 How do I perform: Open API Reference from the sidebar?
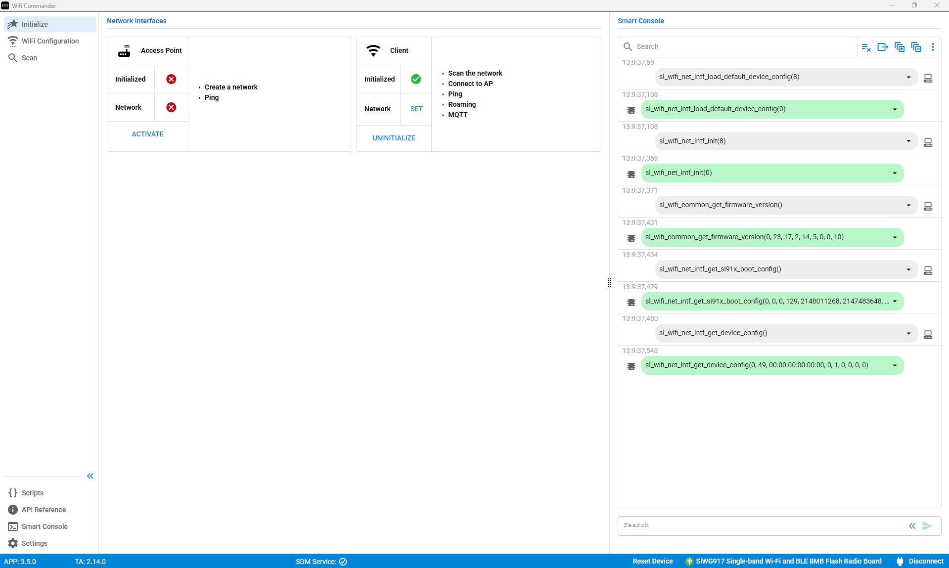(50, 510)
